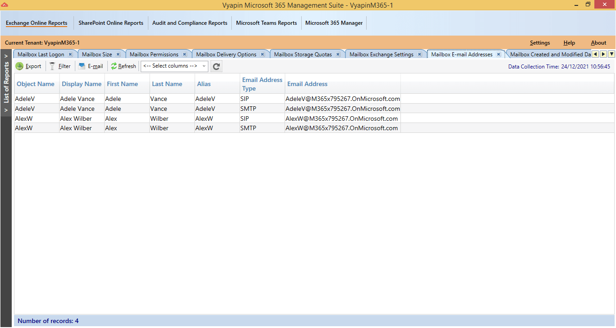
Task: Sort by Email Address column header
Action: 343,84
